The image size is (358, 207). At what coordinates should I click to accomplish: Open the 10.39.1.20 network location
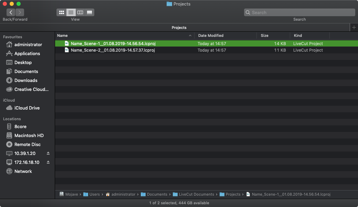(25, 153)
